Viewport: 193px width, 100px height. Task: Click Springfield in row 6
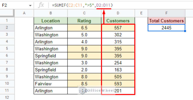[51, 56]
